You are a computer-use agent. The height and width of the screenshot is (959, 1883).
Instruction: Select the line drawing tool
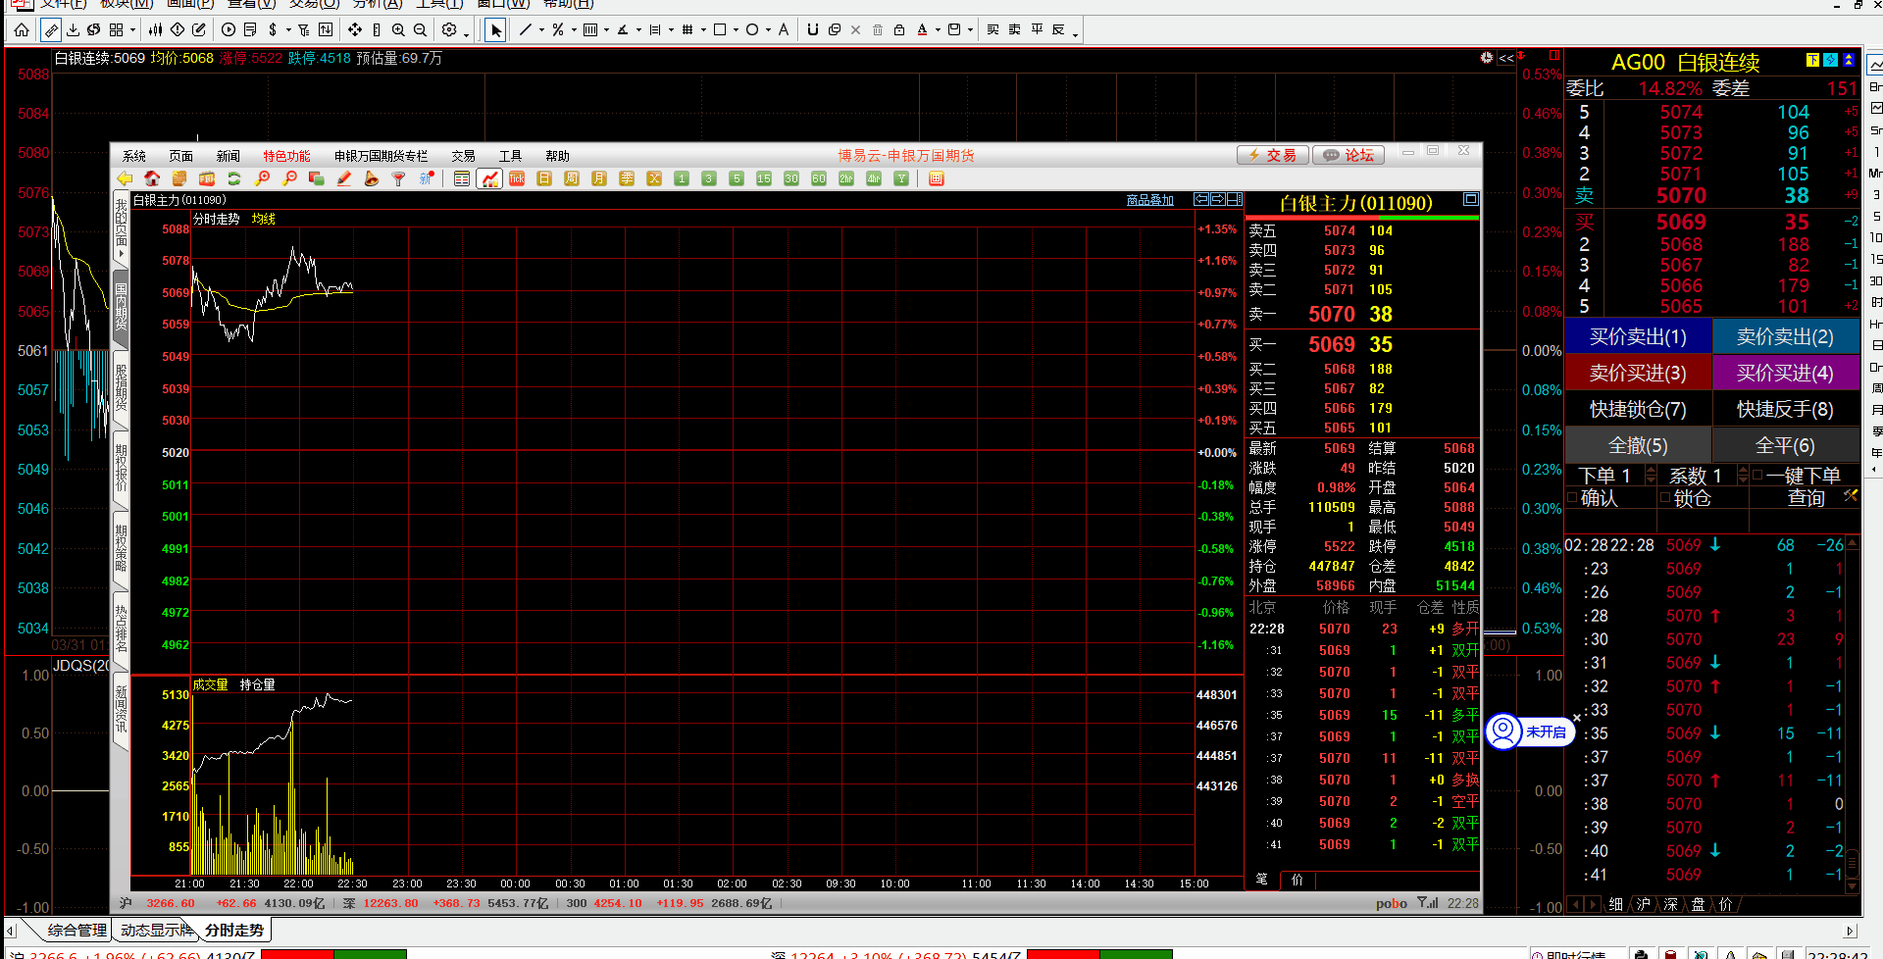(526, 30)
